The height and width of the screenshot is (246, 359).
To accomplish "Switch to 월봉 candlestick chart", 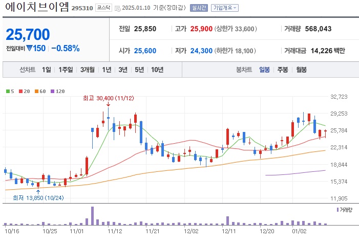I will tap(301, 70).
